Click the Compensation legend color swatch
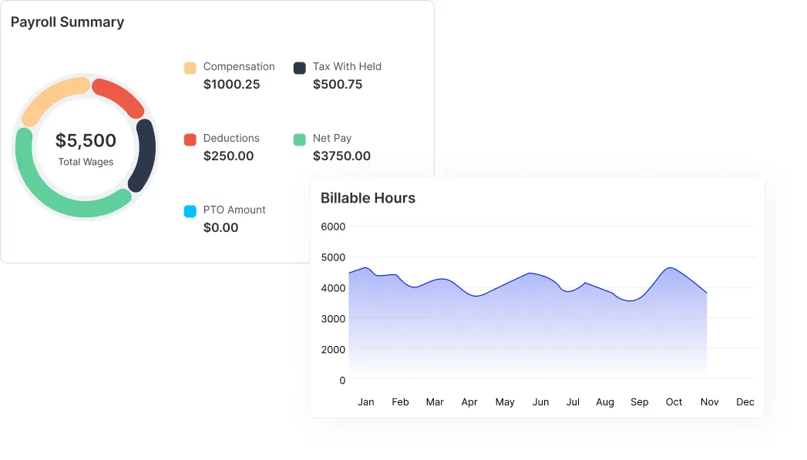 [x=190, y=68]
